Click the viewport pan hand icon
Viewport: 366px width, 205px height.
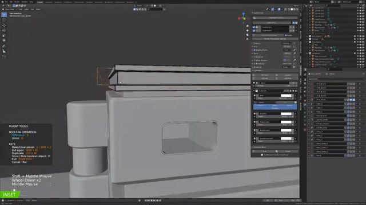click(248, 30)
